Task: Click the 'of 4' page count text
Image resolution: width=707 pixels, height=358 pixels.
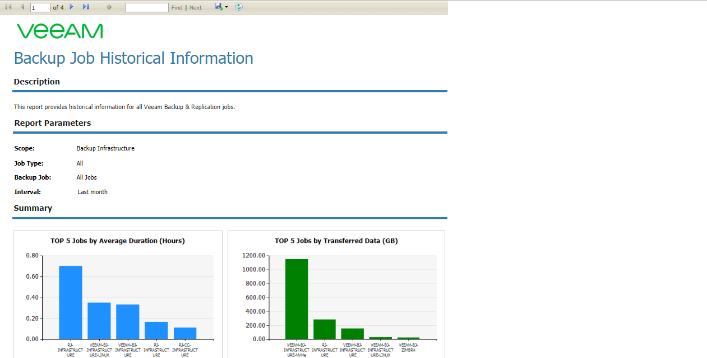Action: pos(58,8)
